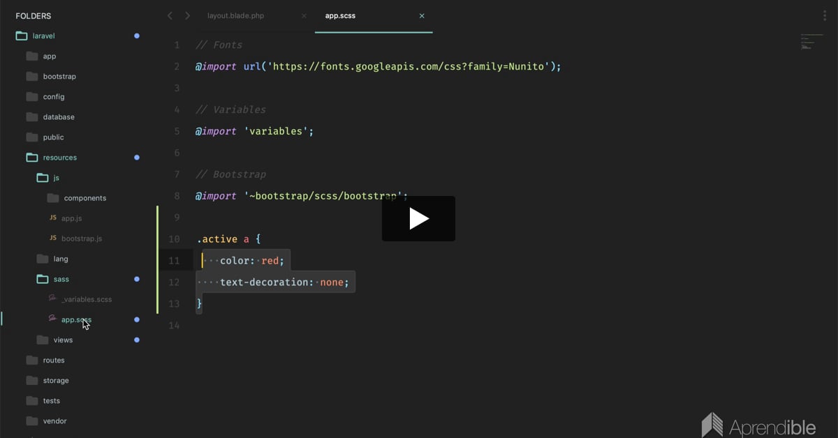
Task: Open the _variables.scss file
Action: [x=87, y=299]
